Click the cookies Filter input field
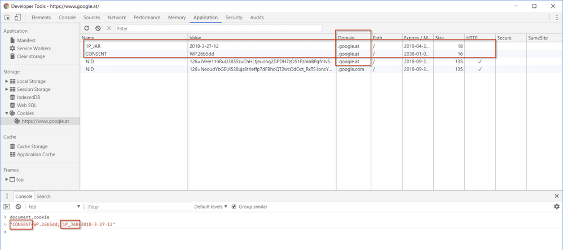This screenshot has width=563, height=250. click(218, 28)
